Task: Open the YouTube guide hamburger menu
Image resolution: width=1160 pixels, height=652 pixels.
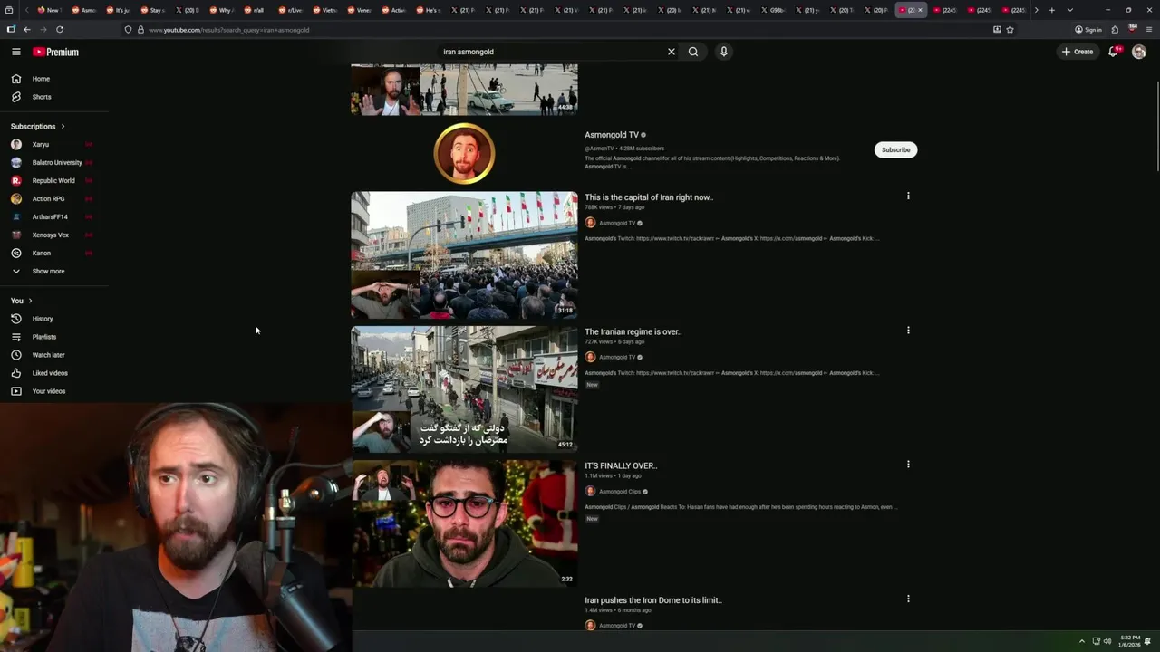Action: (15, 52)
